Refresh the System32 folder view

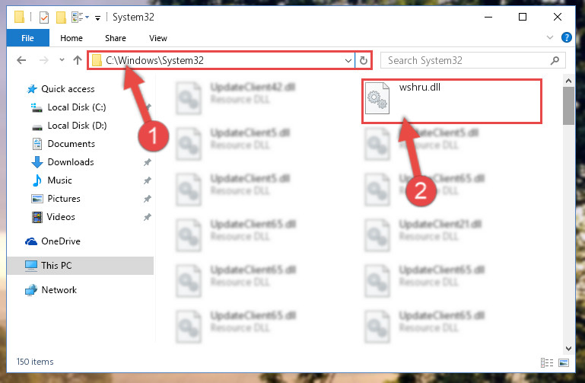(364, 60)
